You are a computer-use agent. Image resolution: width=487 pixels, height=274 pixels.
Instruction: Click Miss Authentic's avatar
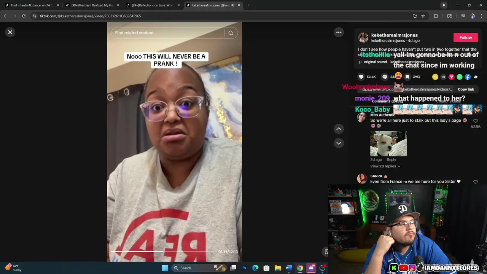coord(362,117)
